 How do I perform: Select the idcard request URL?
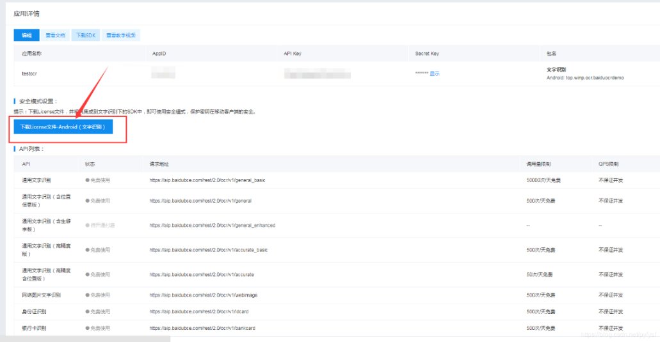click(199, 312)
